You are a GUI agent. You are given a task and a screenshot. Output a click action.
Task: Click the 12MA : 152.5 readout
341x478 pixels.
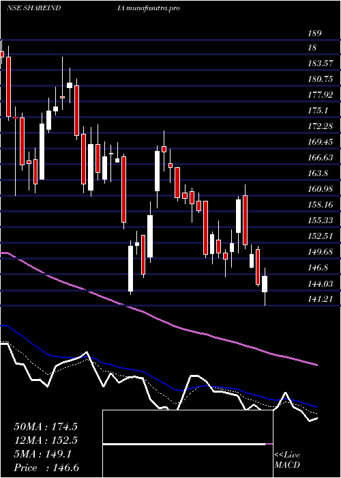tap(46, 440)
